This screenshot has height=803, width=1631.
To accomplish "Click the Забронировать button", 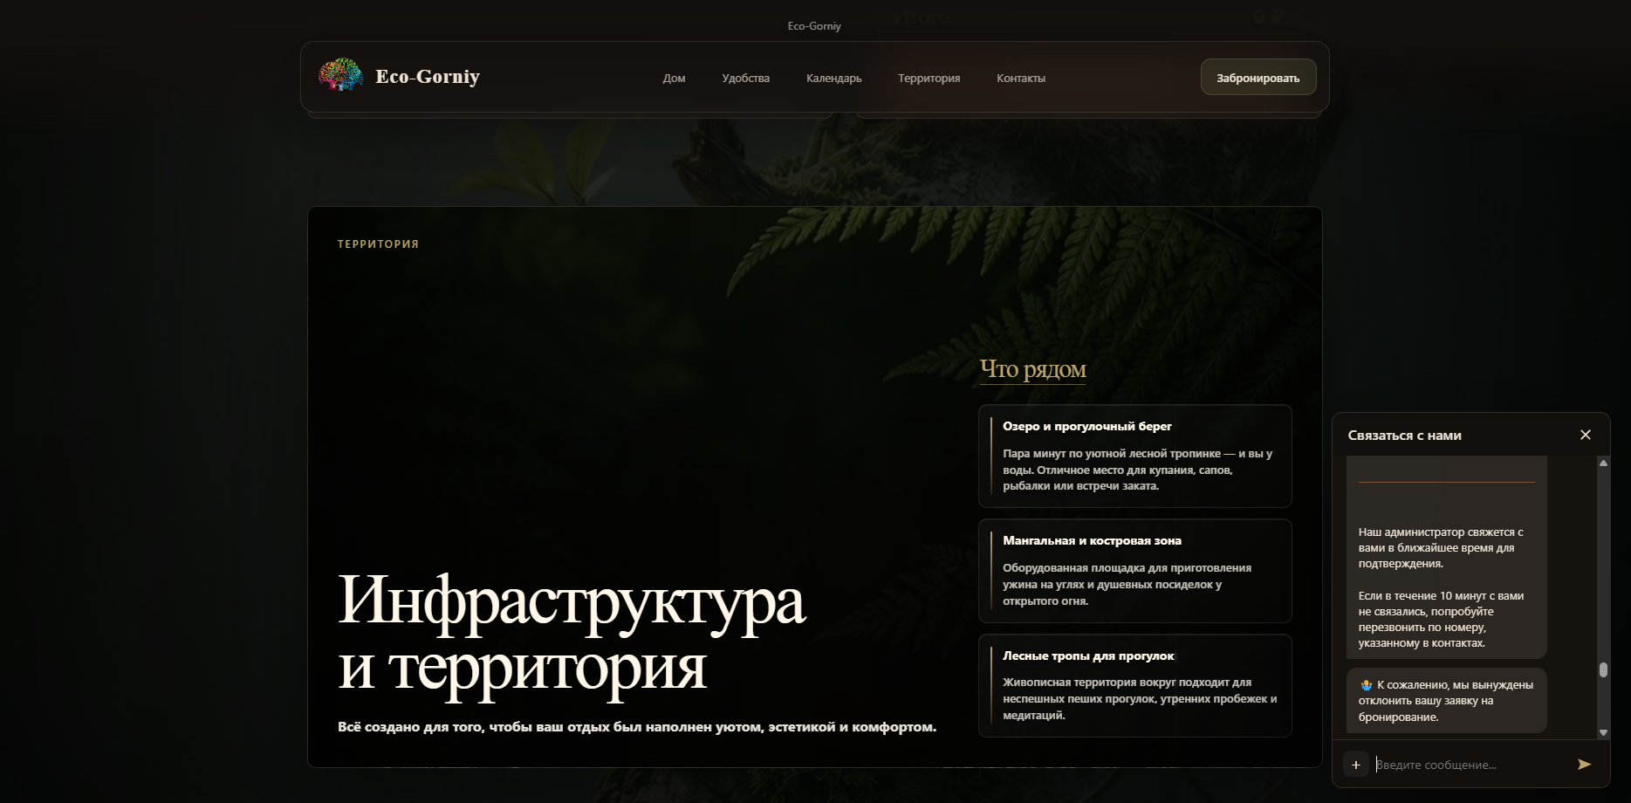I will pyautogui.click(x=1258, y=78).
